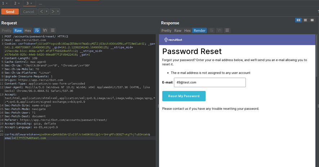Close Repeater tab 2

point(19,4)
